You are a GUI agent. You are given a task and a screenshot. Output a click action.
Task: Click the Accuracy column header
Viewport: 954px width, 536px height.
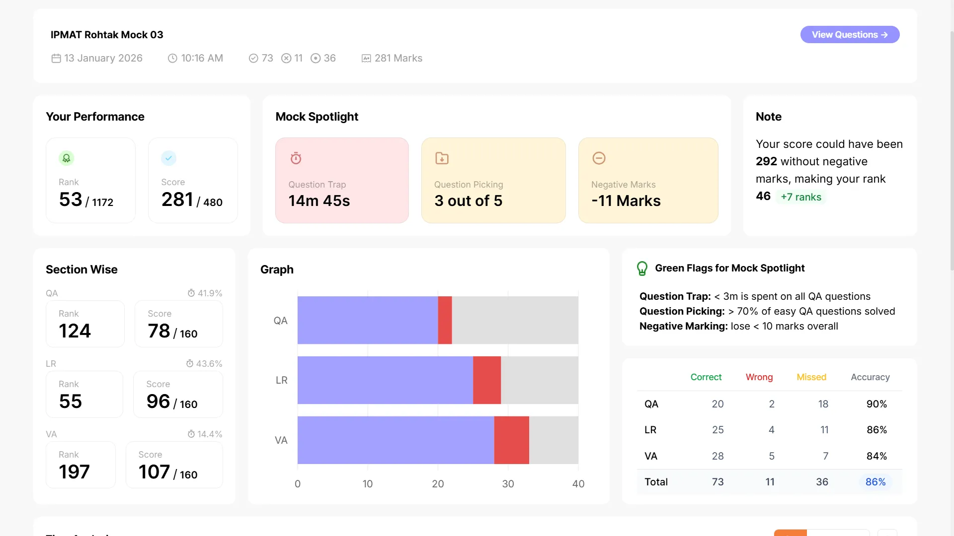click(870, 377)
